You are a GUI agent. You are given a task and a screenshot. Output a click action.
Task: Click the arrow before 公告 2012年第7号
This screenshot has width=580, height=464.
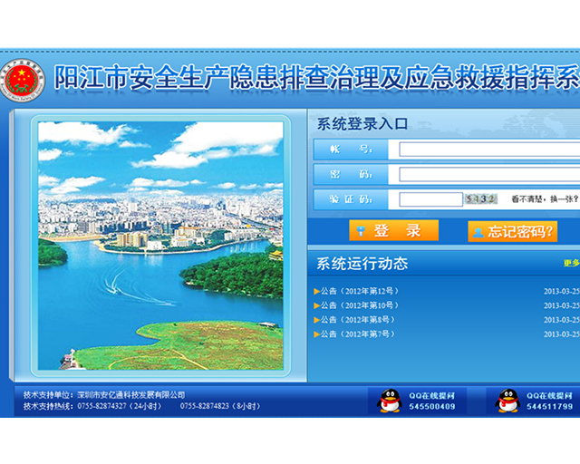point(316,334)
